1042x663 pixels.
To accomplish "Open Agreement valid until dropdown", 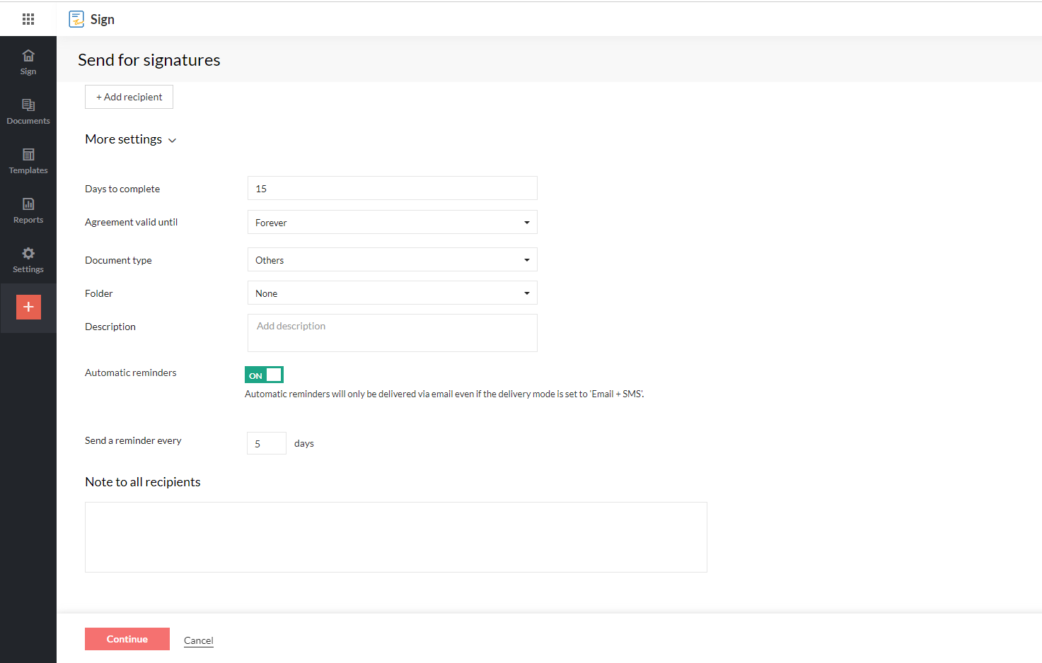I will click(x=392, y=222).
